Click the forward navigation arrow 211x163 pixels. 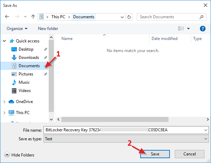pyautogui.click(x=17, y=17)
